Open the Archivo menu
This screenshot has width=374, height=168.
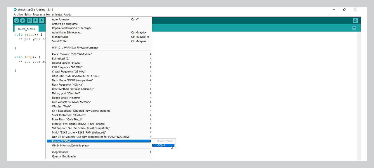point(18,15)
